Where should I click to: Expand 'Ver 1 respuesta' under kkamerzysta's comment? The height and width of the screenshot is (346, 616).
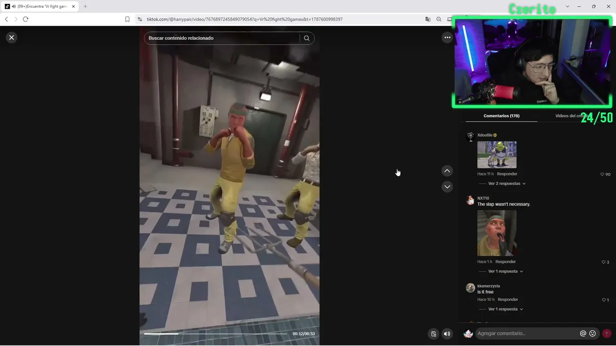pos(505,309)
